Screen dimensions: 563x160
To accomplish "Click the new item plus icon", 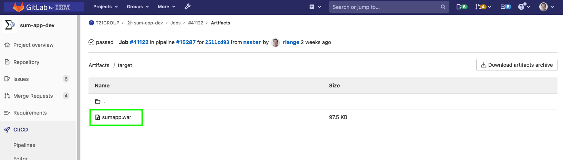I will (315, 7).
